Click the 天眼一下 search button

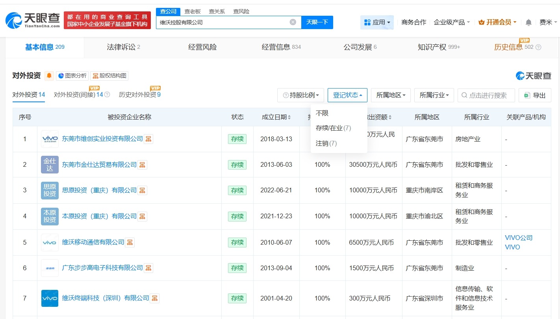[x=317, y=22]
